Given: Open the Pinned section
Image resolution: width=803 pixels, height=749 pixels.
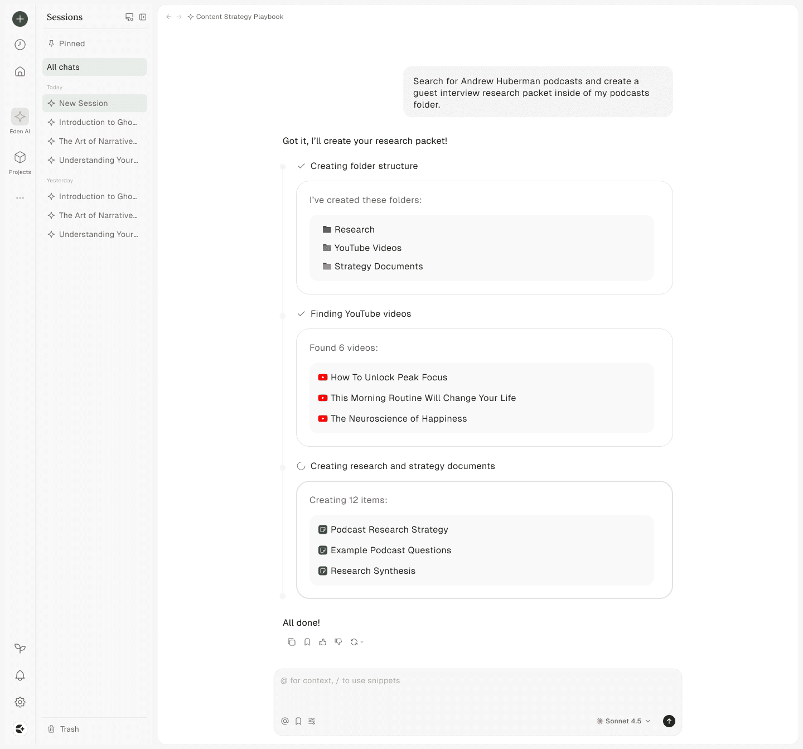Looking at the screenshot, I should 95,44.
